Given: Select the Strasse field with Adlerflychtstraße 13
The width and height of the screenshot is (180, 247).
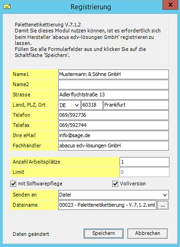Looking at the screenshot, I should (114, 95).
